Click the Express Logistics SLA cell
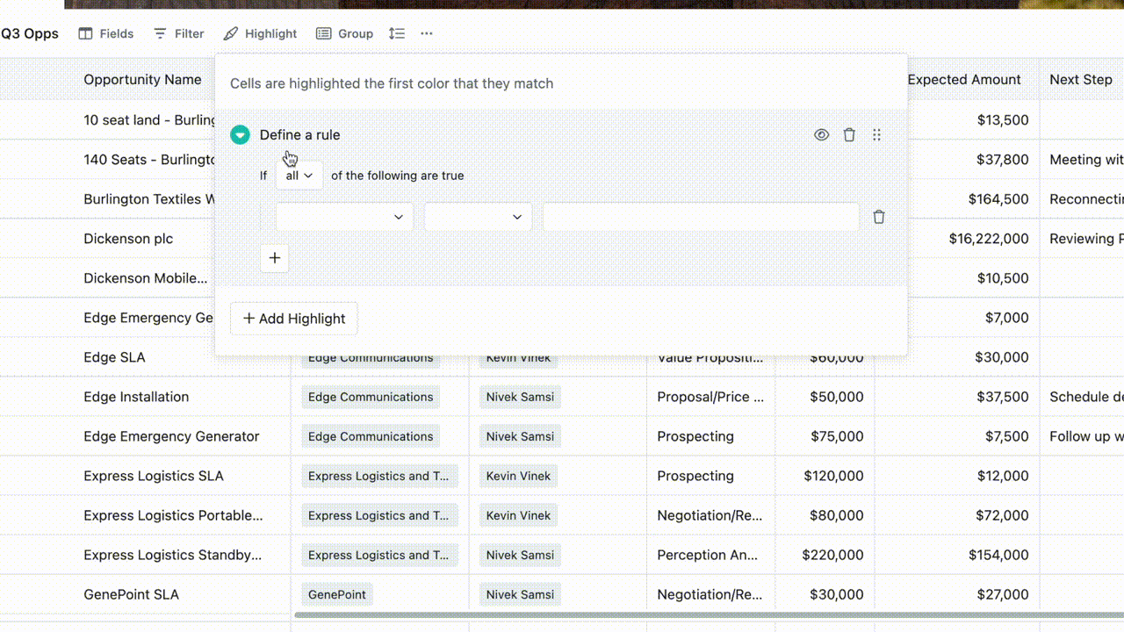1124x632 pixels. tap(154, 476)
